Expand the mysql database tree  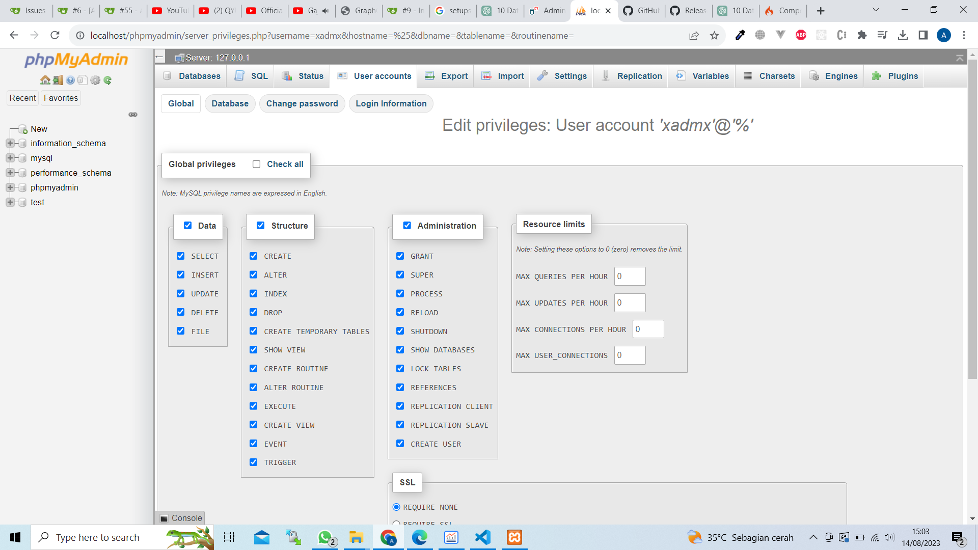pyautogui.click(x=10, y=158)
